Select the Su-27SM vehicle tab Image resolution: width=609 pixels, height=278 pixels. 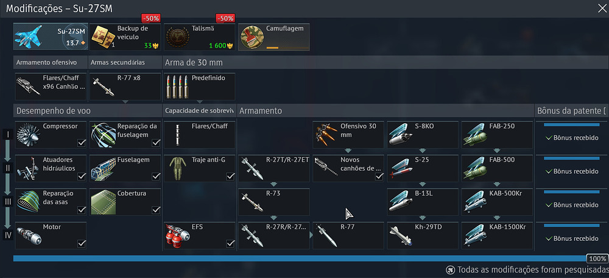(51, 37)
